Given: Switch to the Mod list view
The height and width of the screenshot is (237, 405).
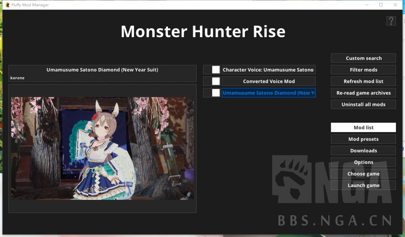Looking at the screenshot, I should tap(363, 127).
